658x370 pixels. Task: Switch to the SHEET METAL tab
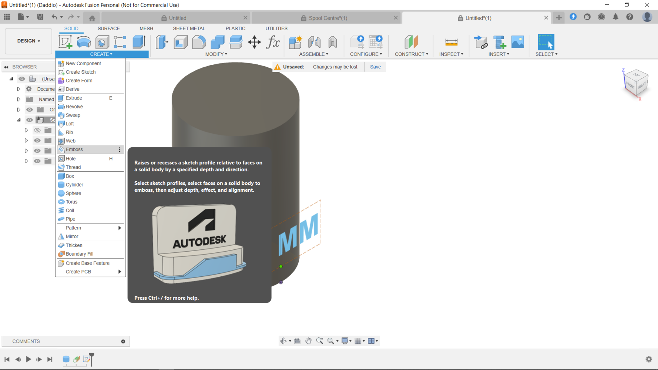(189, 28)
